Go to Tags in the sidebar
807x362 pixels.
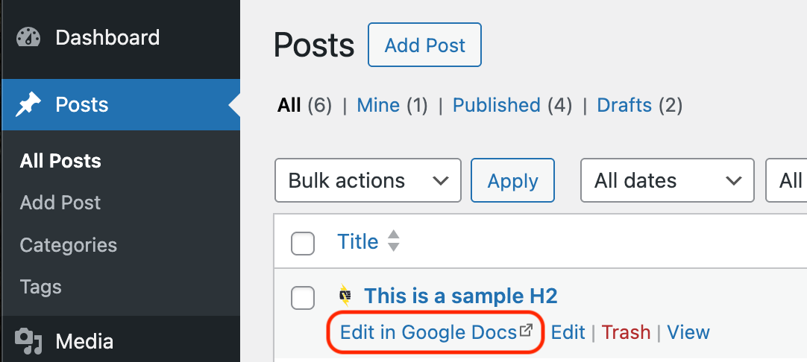[x=41, y=287]
